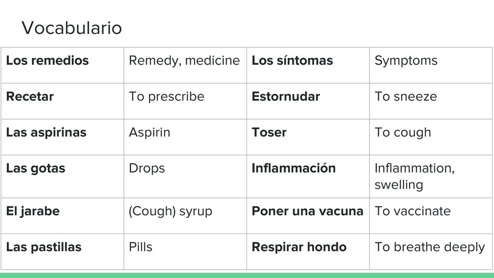
Task: Click the To cough cell
Action: click(x=431, y=137)
